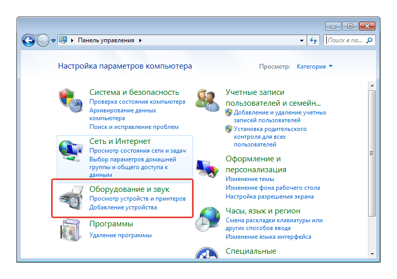Screen dimensions: 397x279
Task: Open Добавление и удаление учетных записей link
Action: click(280, 116)
